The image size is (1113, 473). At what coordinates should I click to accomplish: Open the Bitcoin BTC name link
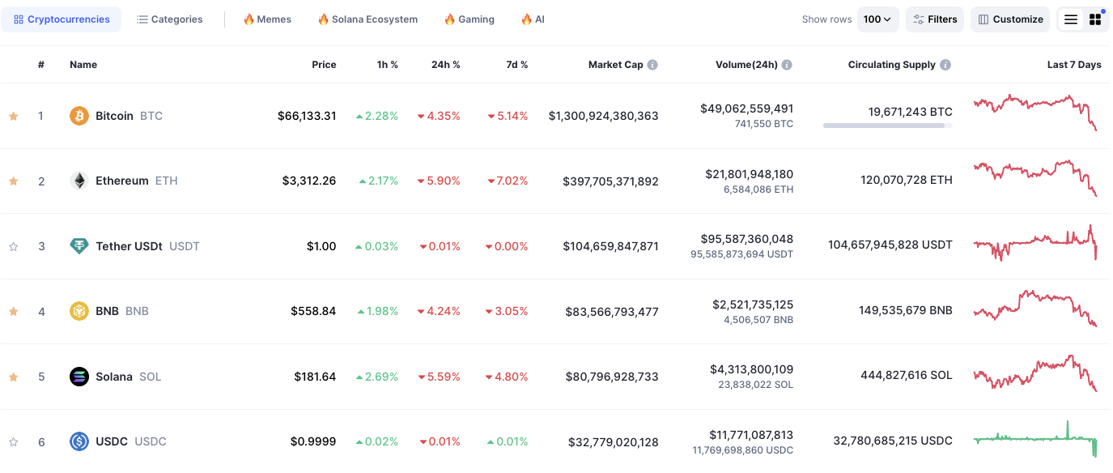[130, 116]
